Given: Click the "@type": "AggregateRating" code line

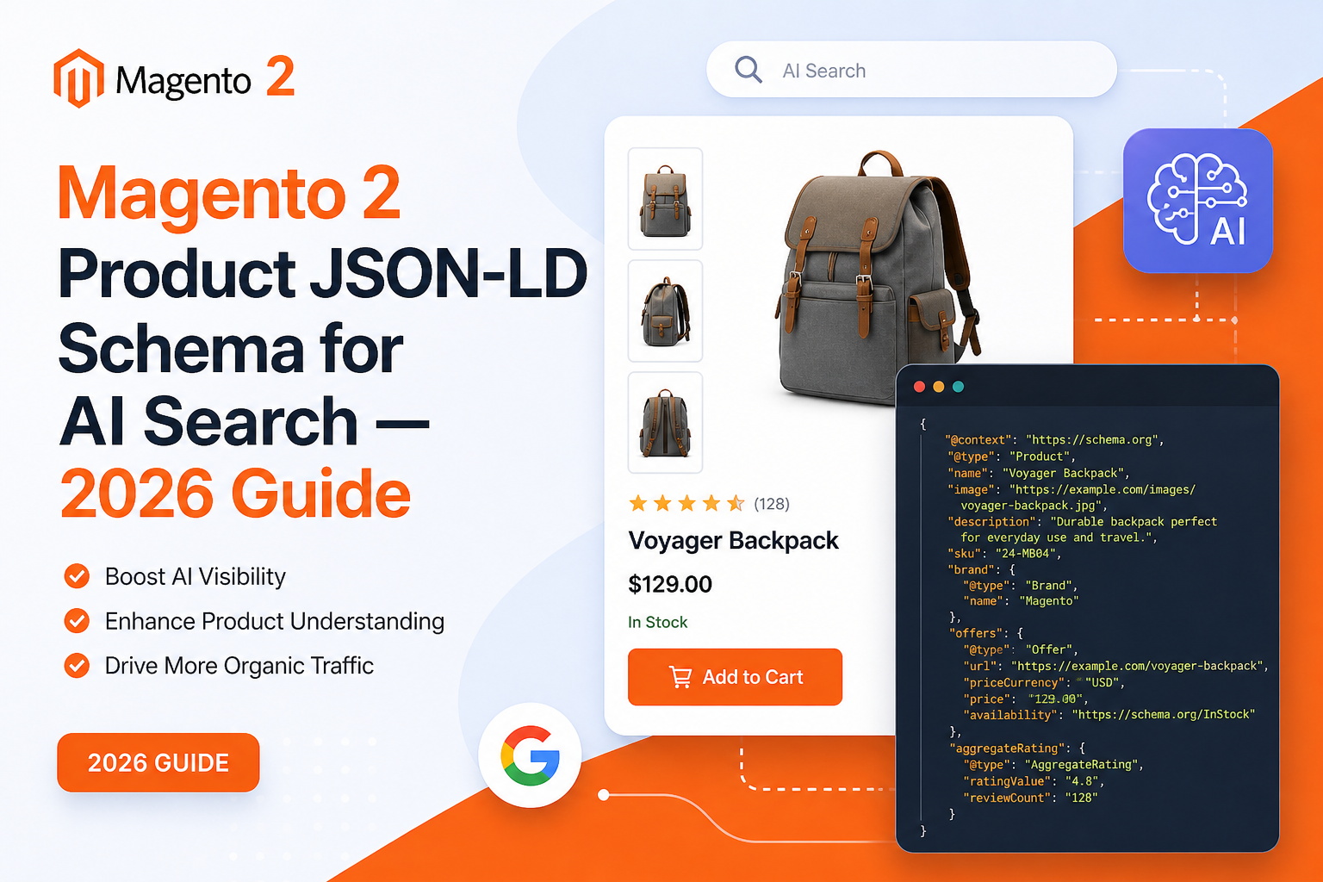Looking at the screenshot, I should click(1053, 765).
